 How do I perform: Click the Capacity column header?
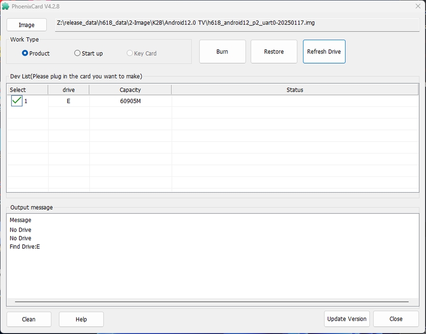pyautogui.click(x=130, y=90)
